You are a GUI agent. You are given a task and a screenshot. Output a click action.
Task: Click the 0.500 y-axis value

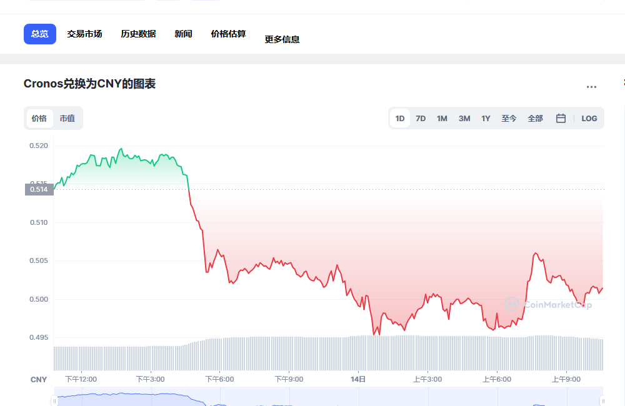pyautogui.click(x=39, y=300)
